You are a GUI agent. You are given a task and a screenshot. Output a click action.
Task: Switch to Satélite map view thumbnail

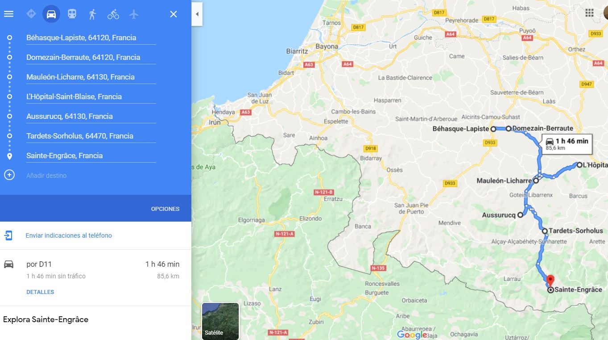220,321
